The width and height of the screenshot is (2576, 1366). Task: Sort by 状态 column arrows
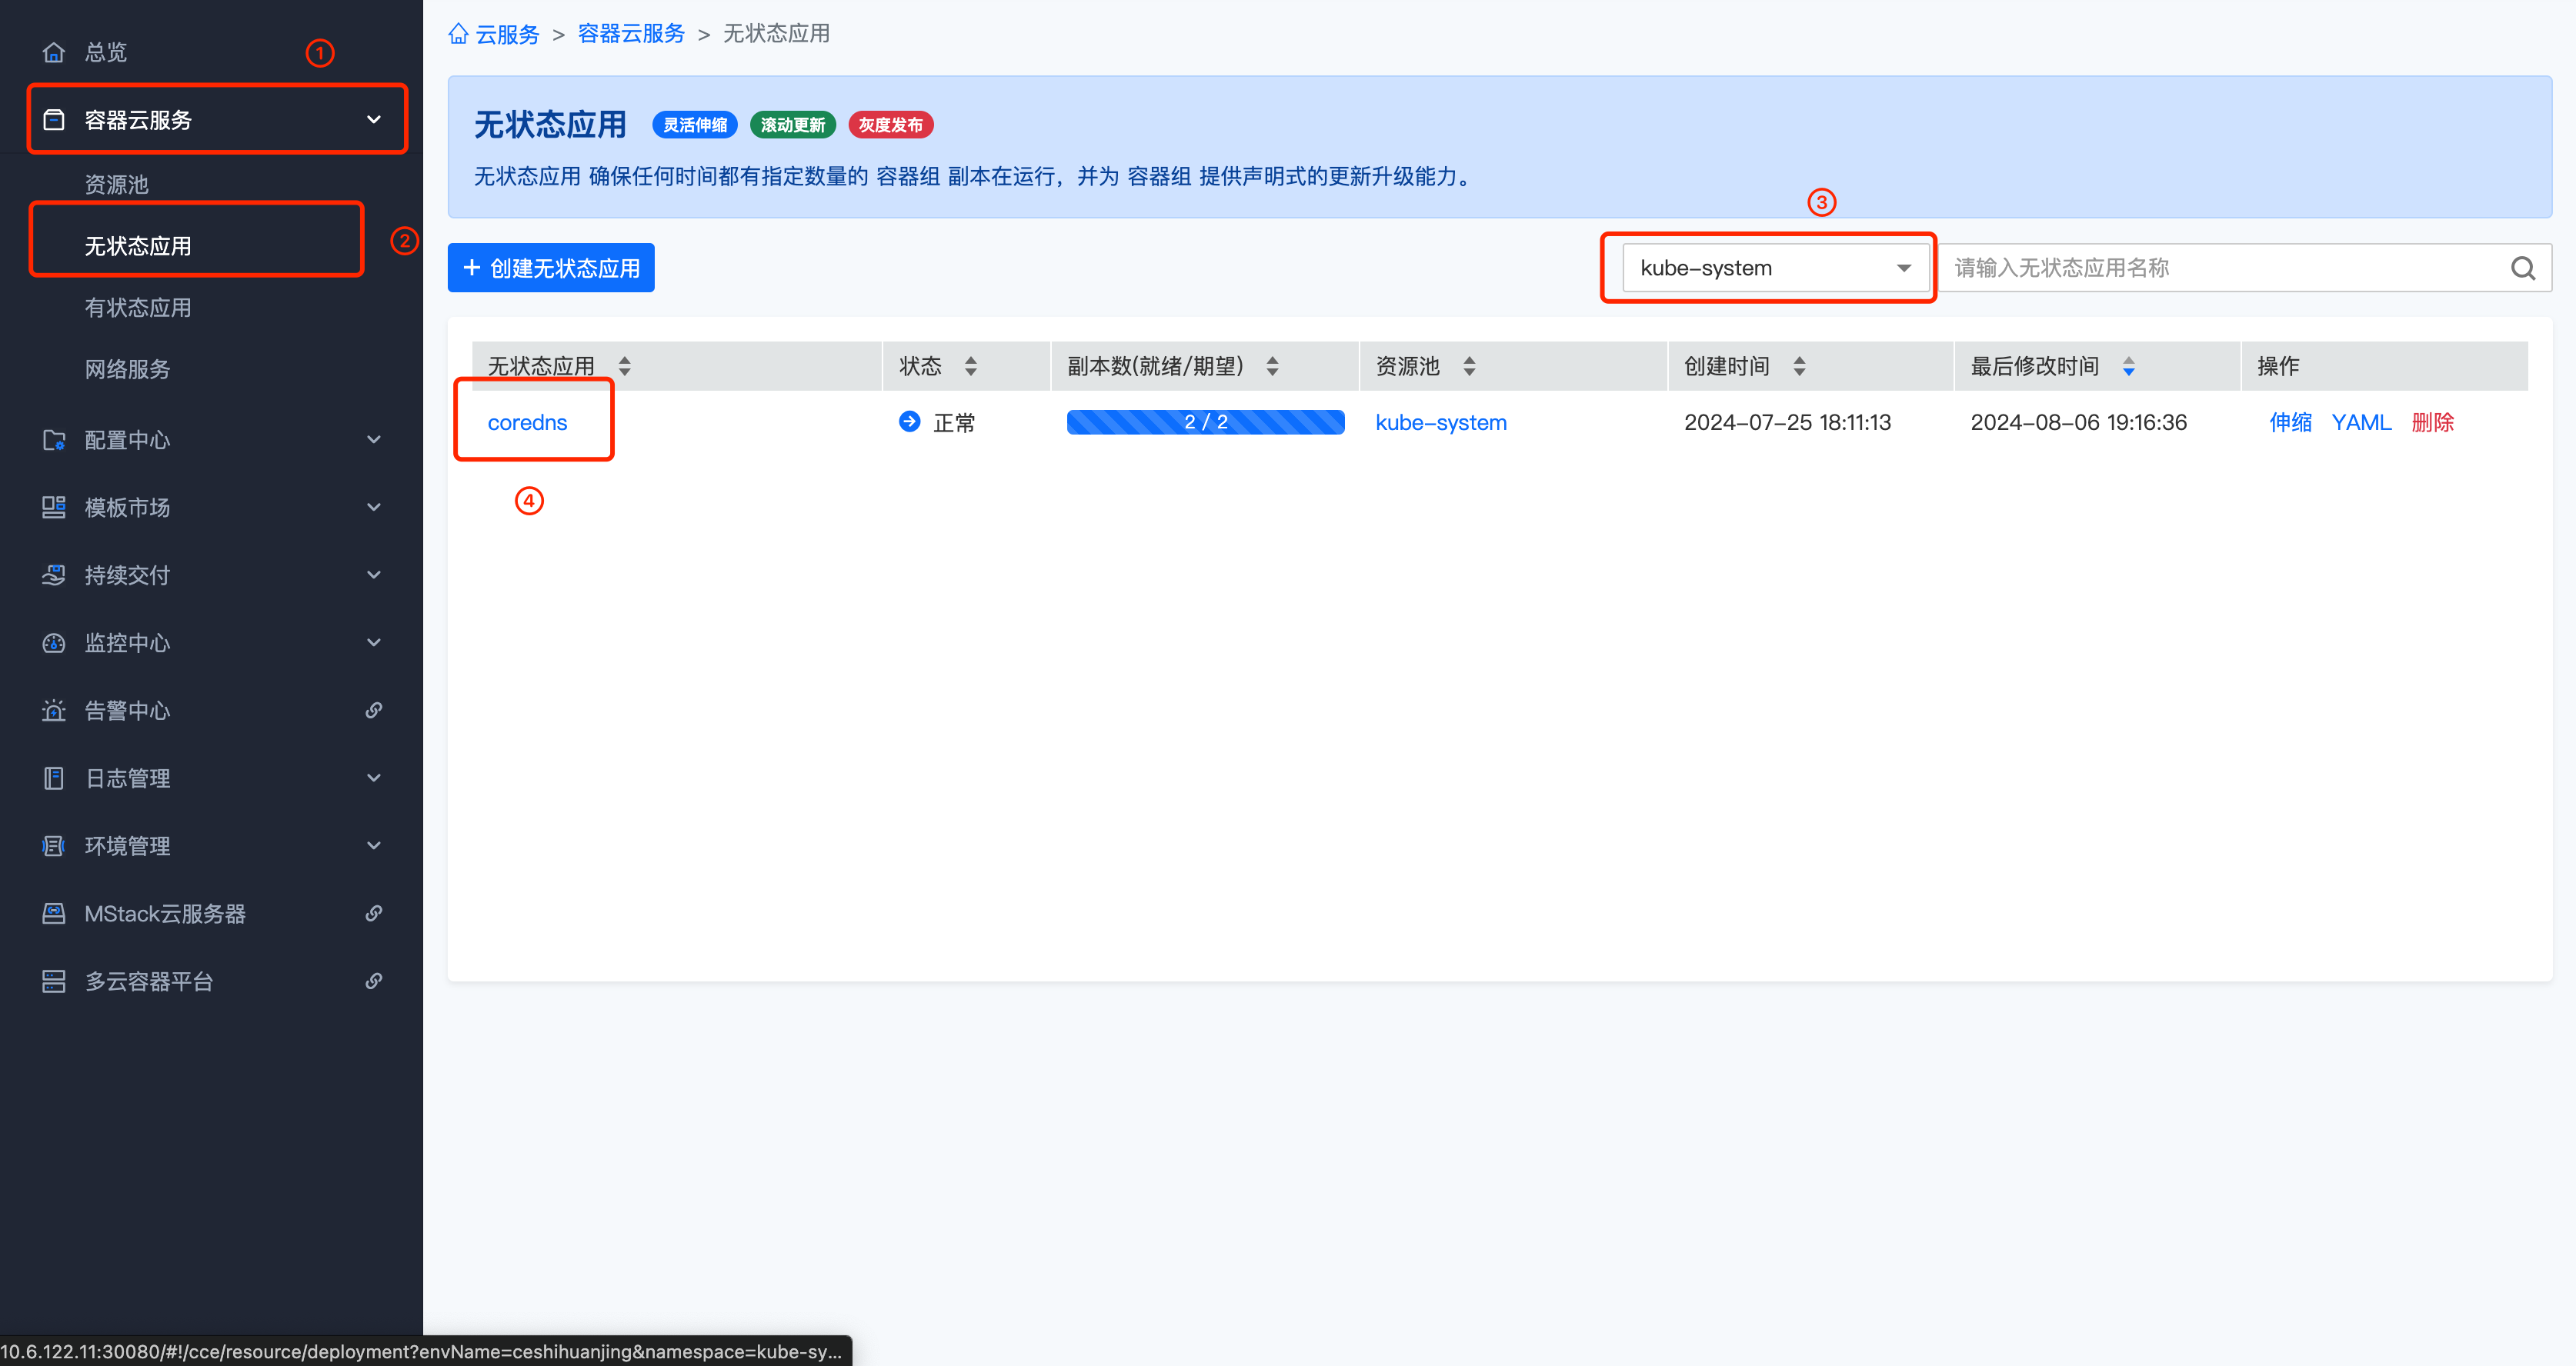(971, 366)
